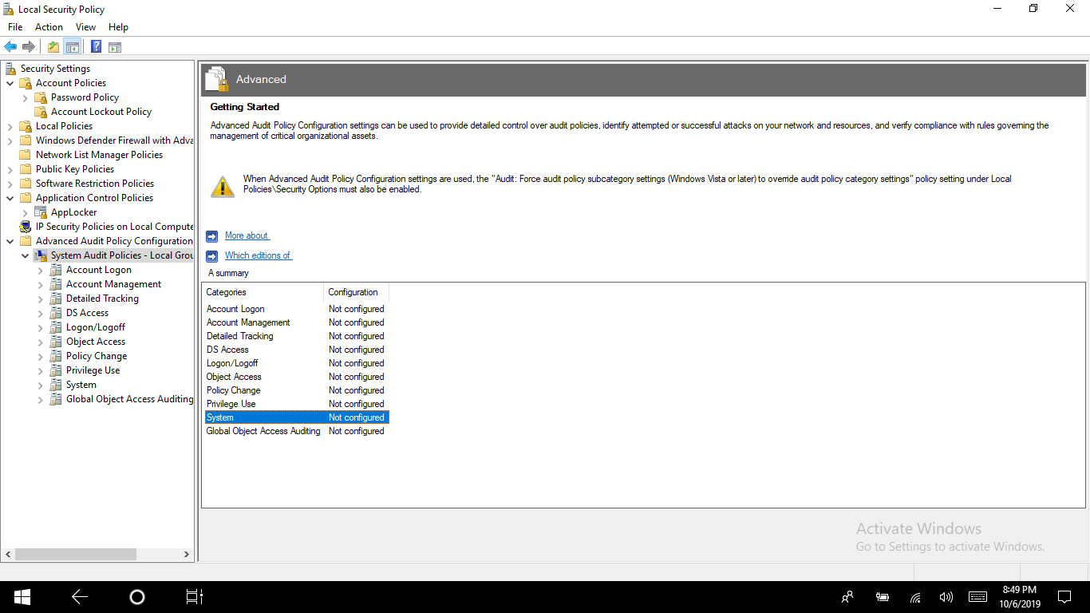
Task: Click the arrow icon beside Which editions of
Action: (211, 256)
